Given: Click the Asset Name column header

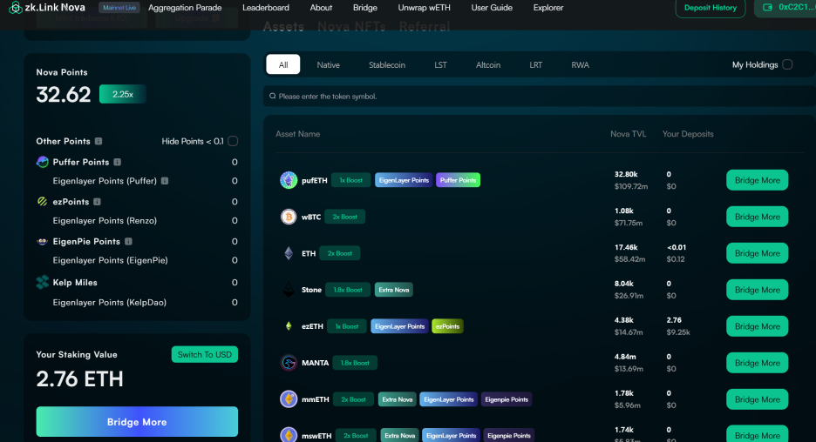Looking at the screenshot, I should [x=297, y=134].
